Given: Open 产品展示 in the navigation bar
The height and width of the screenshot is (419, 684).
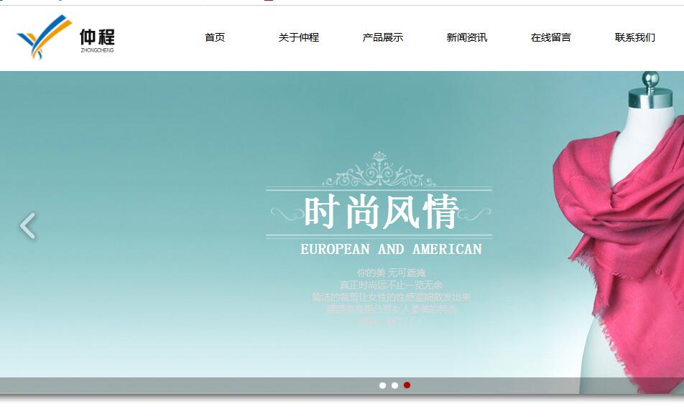Looking at the screenshot, I should 383,37.
